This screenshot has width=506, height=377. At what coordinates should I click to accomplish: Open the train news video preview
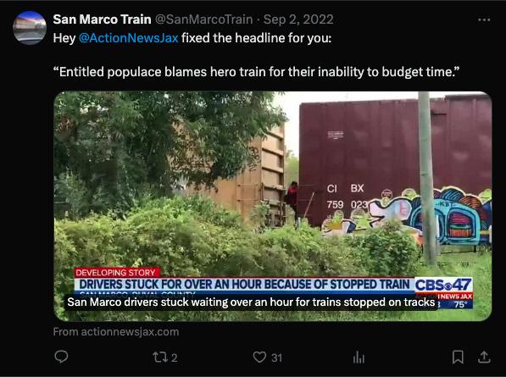pyautogui.click(x=273, y=206)
